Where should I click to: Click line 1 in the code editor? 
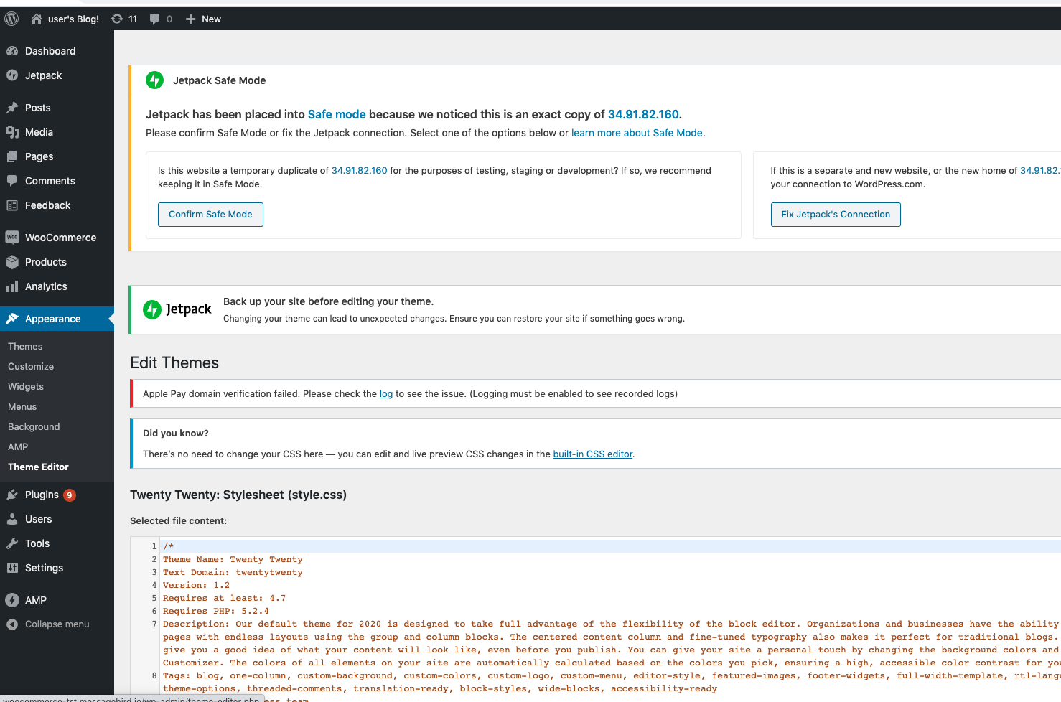(431, 546)
